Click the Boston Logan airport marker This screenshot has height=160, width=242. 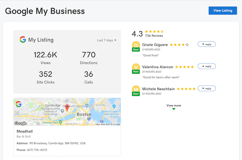(x=114, y=106)
